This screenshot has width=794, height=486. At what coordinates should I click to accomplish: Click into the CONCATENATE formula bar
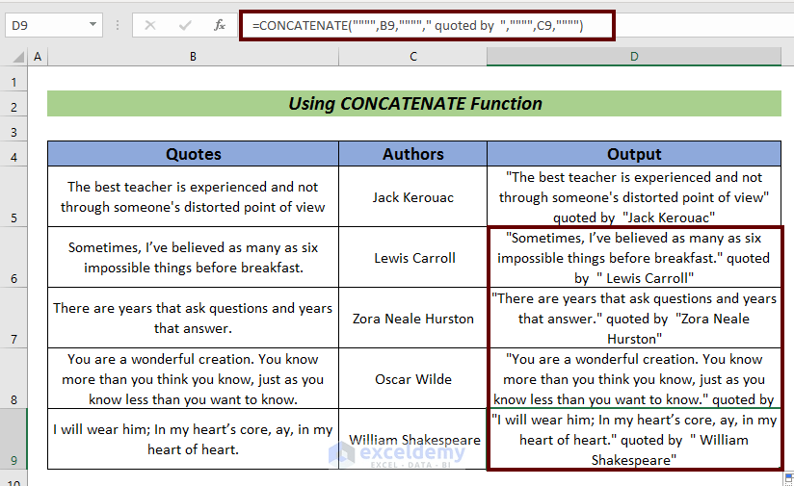click(x=427, y=25)
